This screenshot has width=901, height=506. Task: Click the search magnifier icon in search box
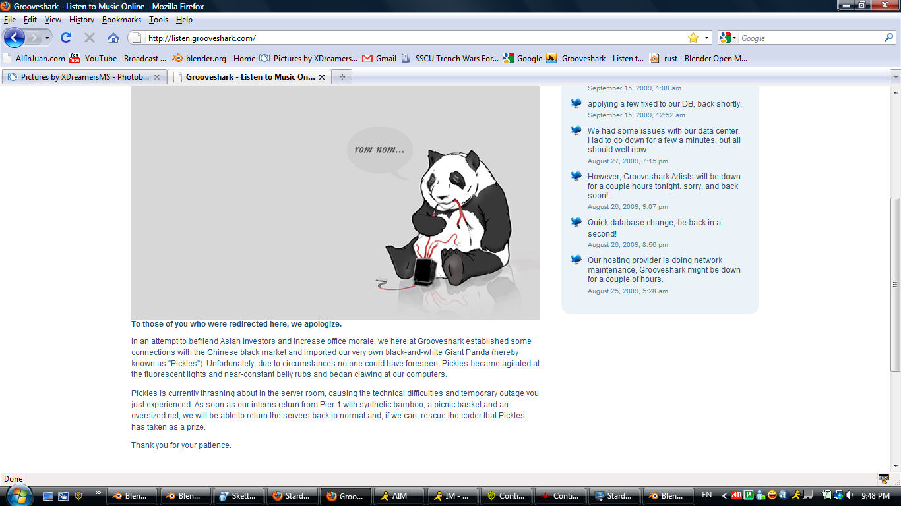pos(888,38)
